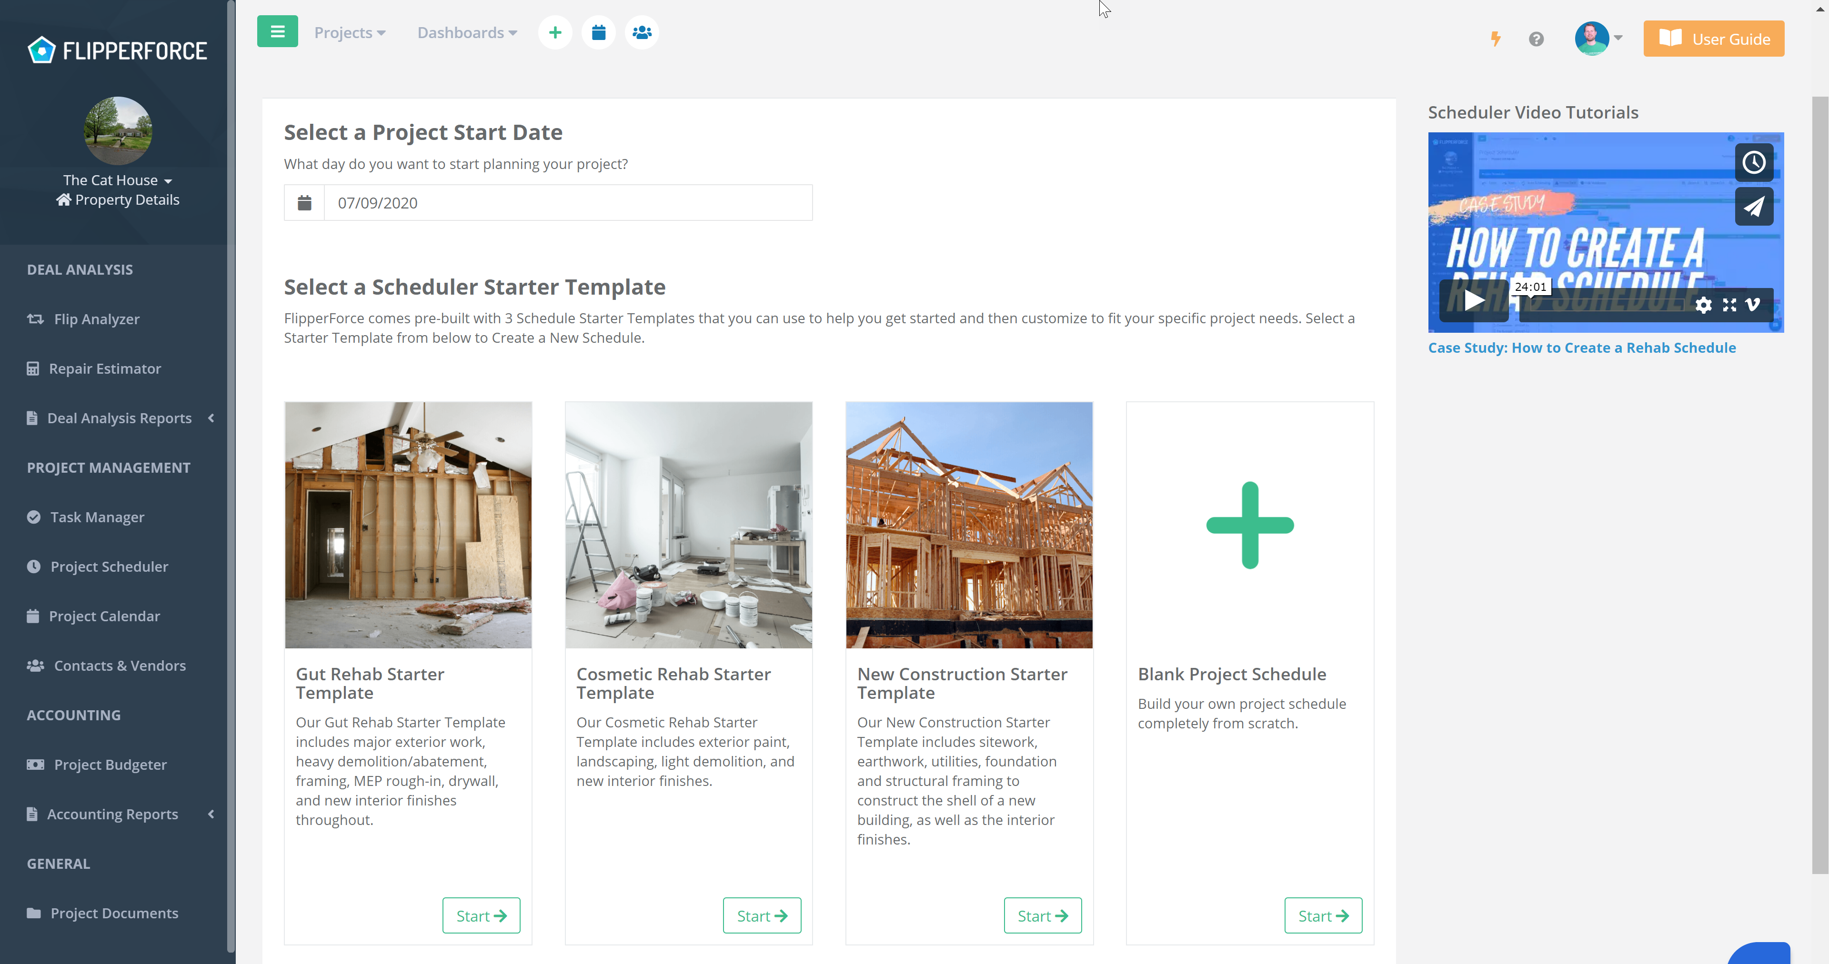Click the sidebar scrollbar

pos(231,476)
